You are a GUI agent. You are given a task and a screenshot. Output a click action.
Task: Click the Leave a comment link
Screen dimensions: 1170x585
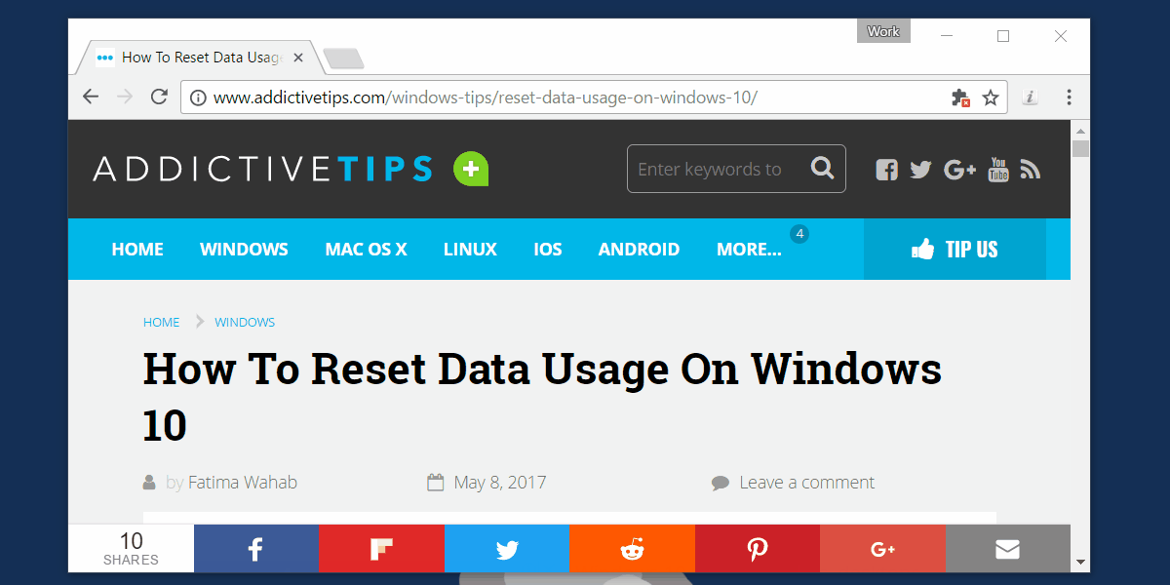806,482
